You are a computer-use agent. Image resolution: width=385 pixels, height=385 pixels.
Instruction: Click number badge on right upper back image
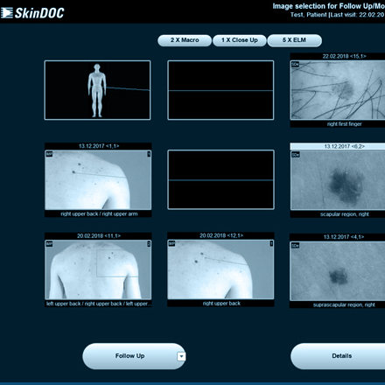[271, 243]
